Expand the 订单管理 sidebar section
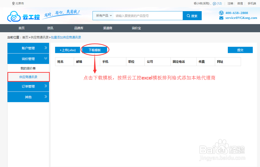This screenshot has width=260, height=167. 28,86
